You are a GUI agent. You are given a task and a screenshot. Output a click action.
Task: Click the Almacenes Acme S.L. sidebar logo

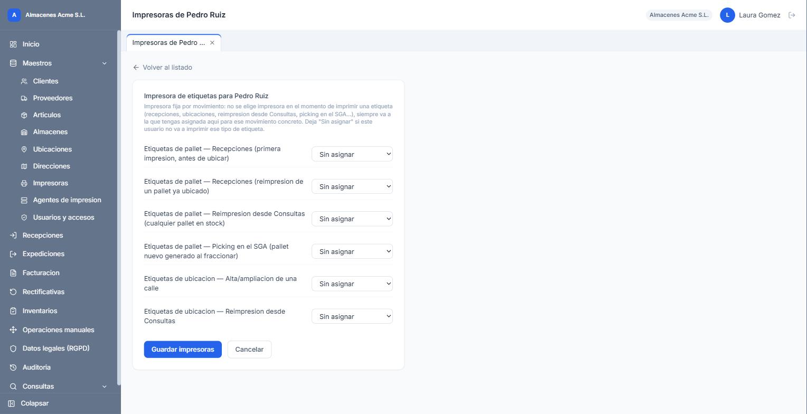(14, 15)
